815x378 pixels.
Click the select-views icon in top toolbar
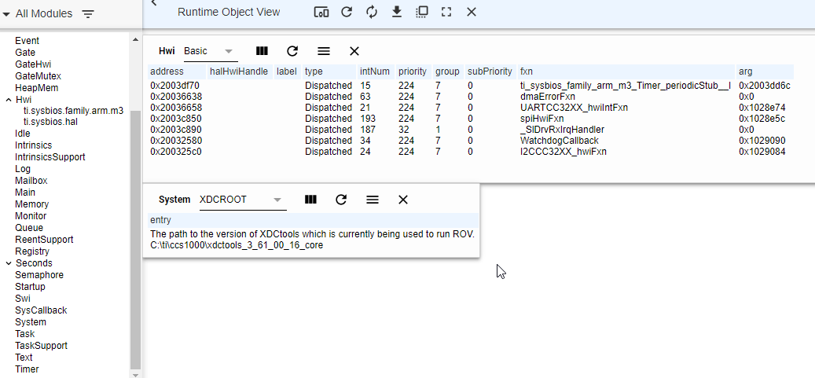[x=421, y=12]
